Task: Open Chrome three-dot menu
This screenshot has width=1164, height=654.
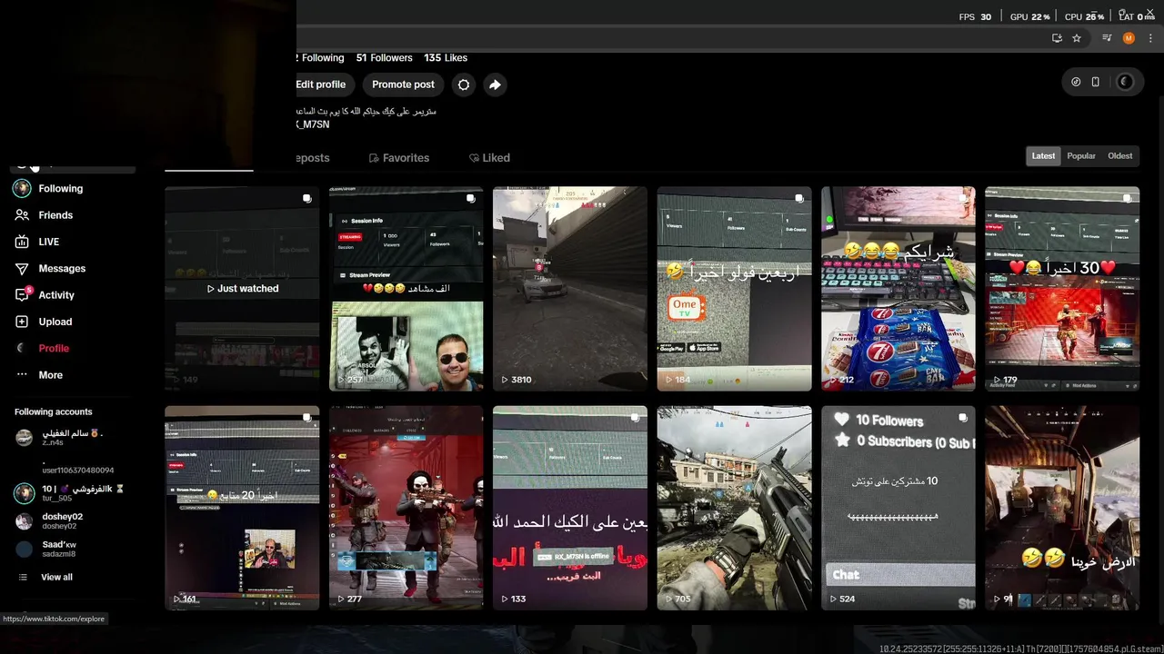Action: [1149, 38]
